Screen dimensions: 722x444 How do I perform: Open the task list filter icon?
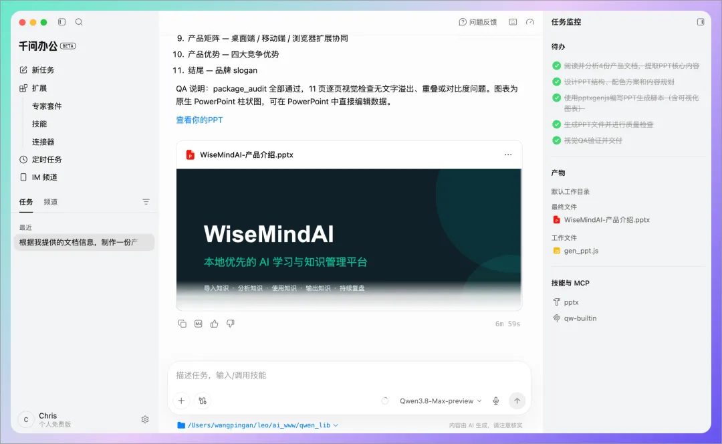point(146,202)
